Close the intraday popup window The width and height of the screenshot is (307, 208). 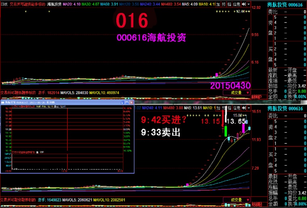(131, 102)
